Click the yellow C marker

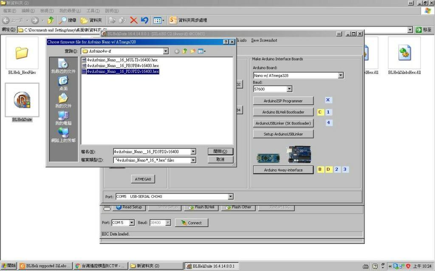pyautogui.click(x=320, y=112)
